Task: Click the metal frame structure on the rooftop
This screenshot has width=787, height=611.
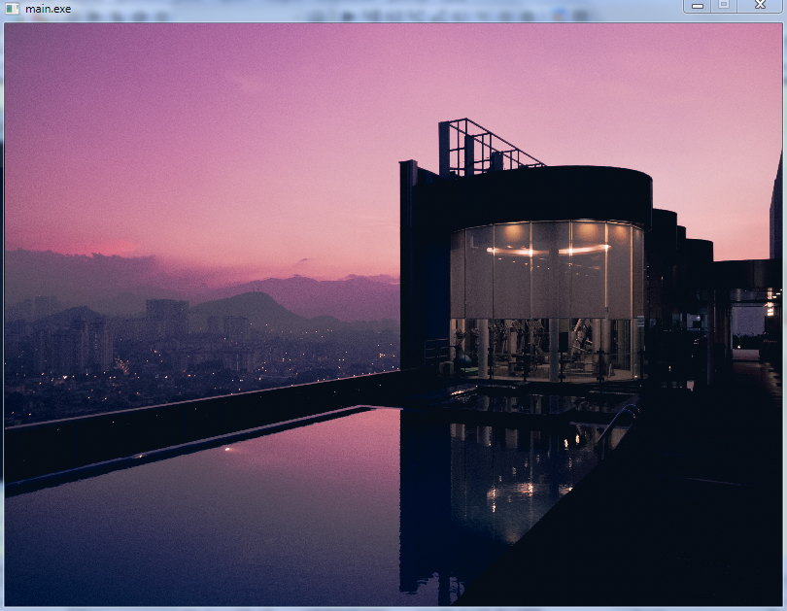Action: (484, 148)
